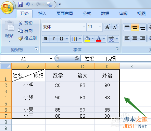Toggle middle vertical alignment
The height and width of the screenshot is (131, 151).
135,27
